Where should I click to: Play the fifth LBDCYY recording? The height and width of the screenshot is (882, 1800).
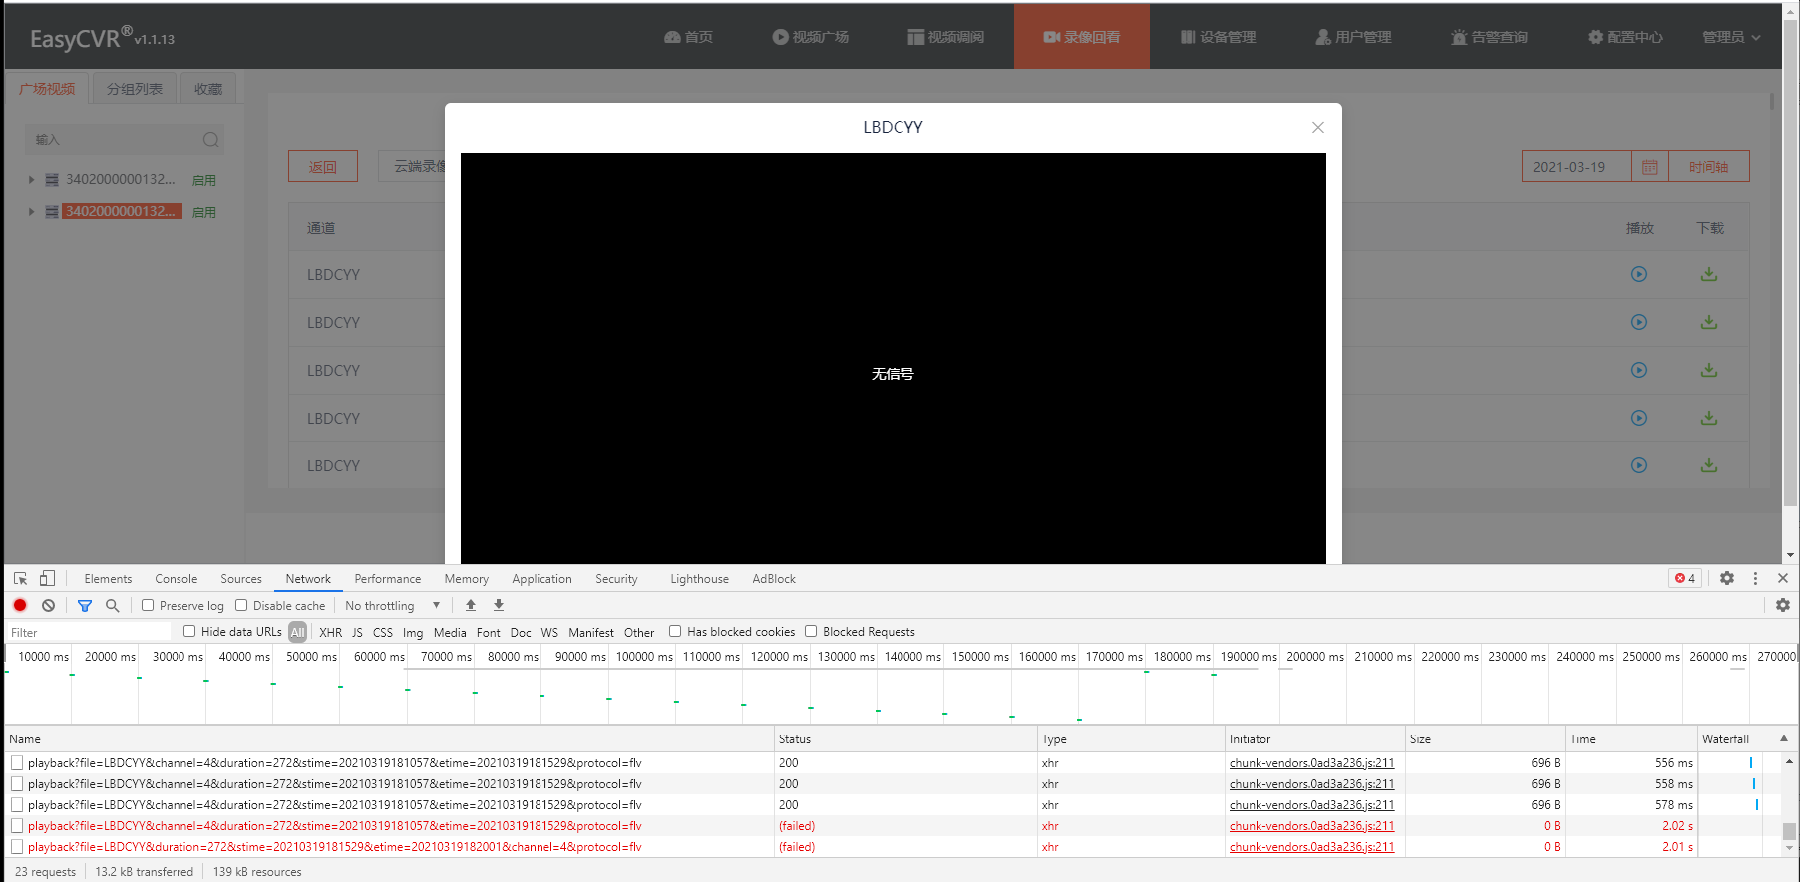click(1639, 465)
